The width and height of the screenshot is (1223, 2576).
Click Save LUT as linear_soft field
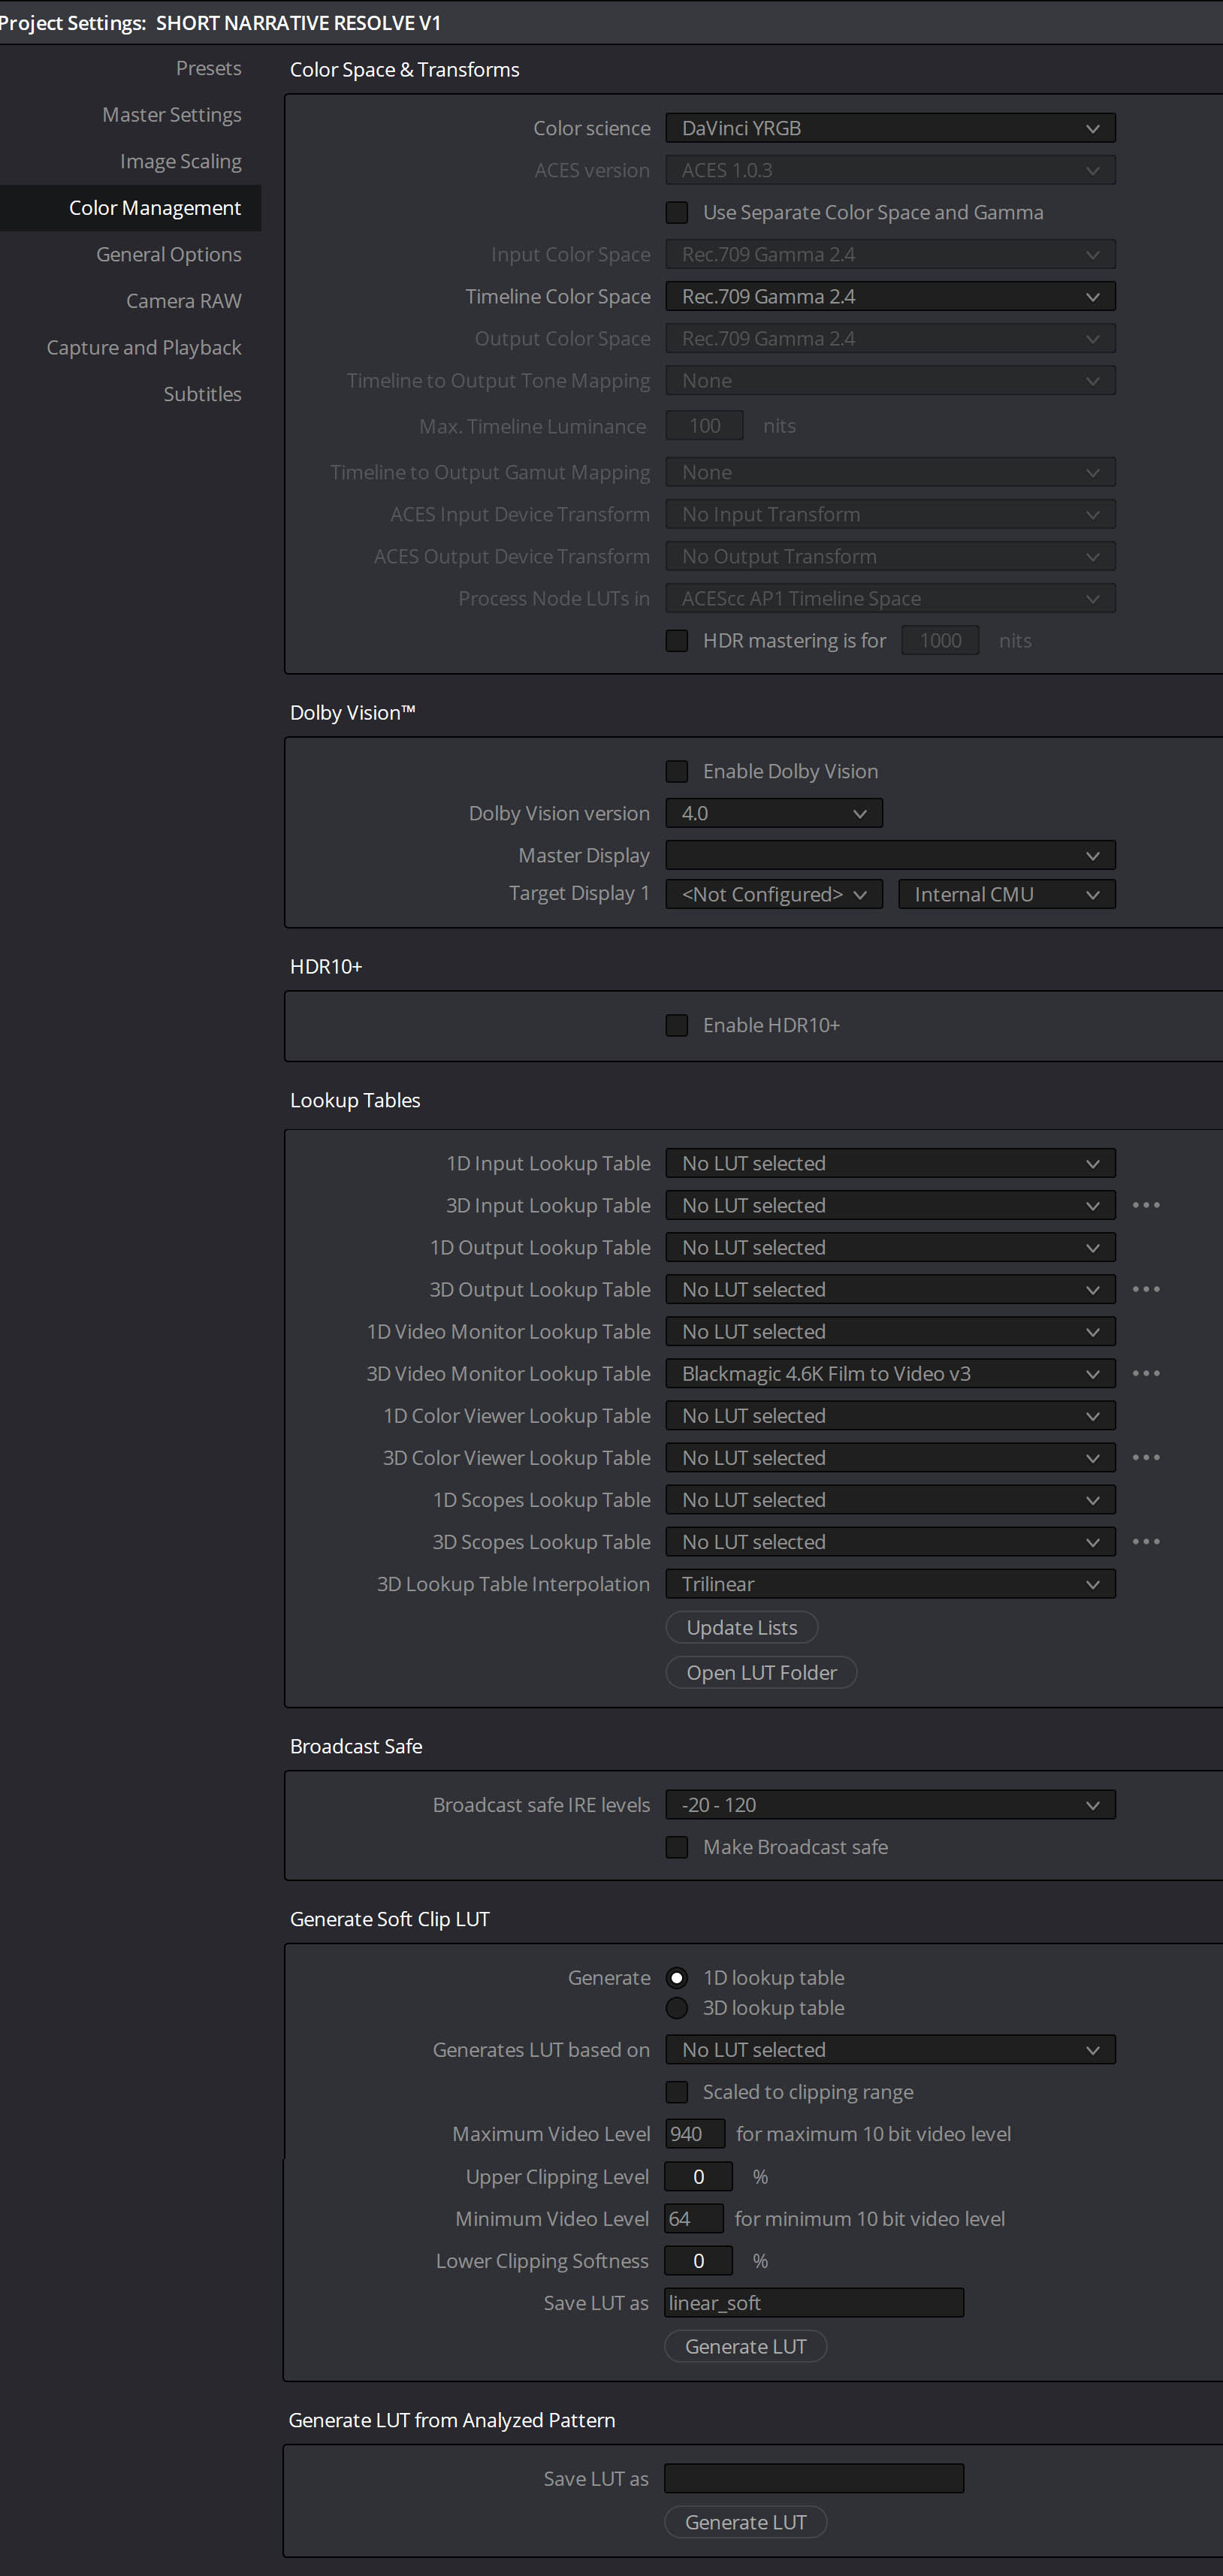tap(814, 2302)
